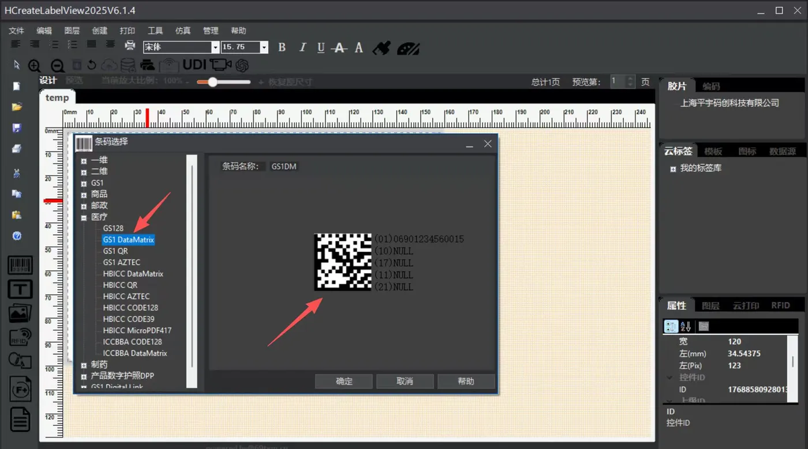The width and height of the screenshot is (808, 449).
Task: Click the printer icon in toolbar
Action: (x=130, y=46)
